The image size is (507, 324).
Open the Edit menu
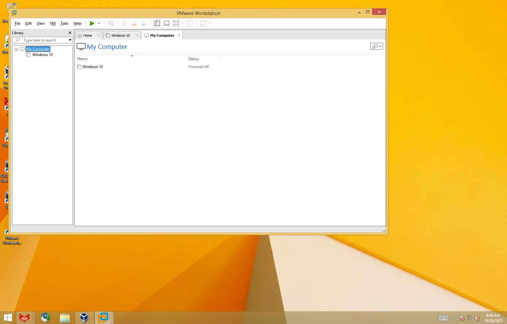point(29,23)
